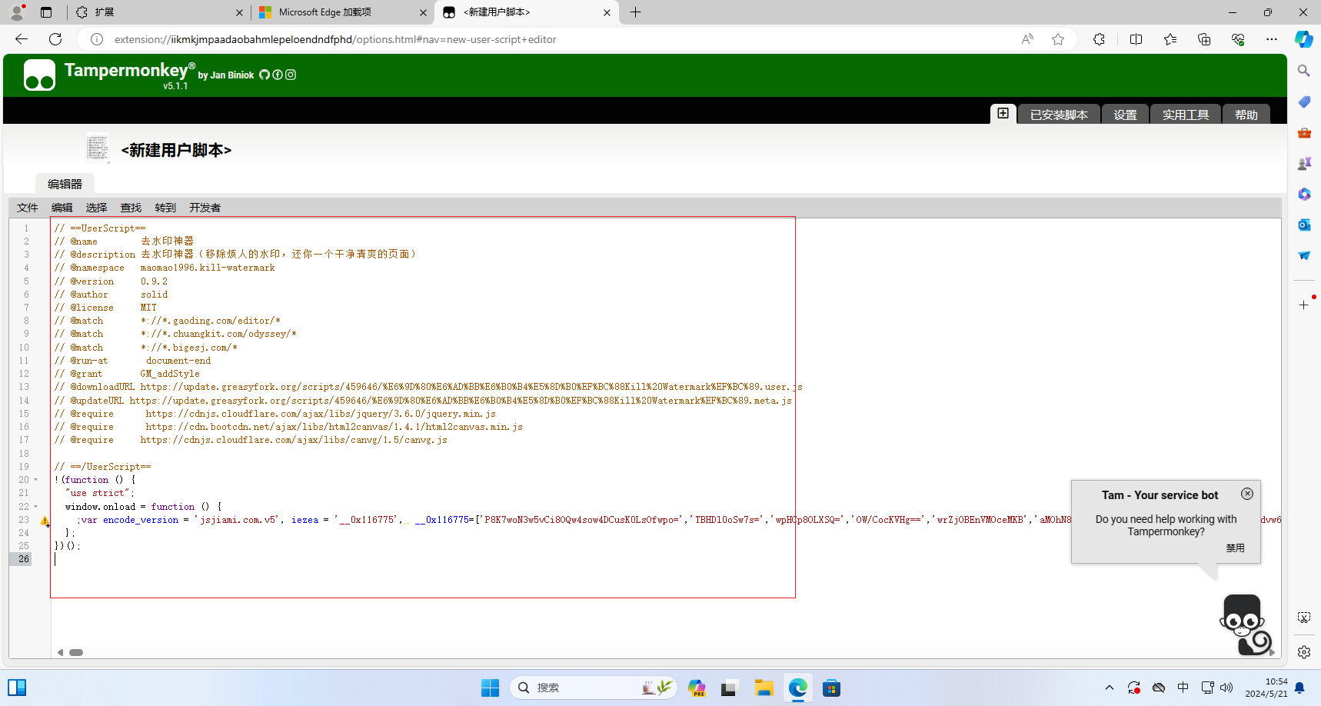Screen dimensions: 1321x706
Task: Open a new browser tab
Action: 635,12
